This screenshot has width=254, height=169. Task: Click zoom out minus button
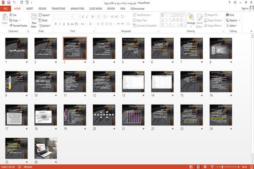pyautogui.click(x=218, y=167)
